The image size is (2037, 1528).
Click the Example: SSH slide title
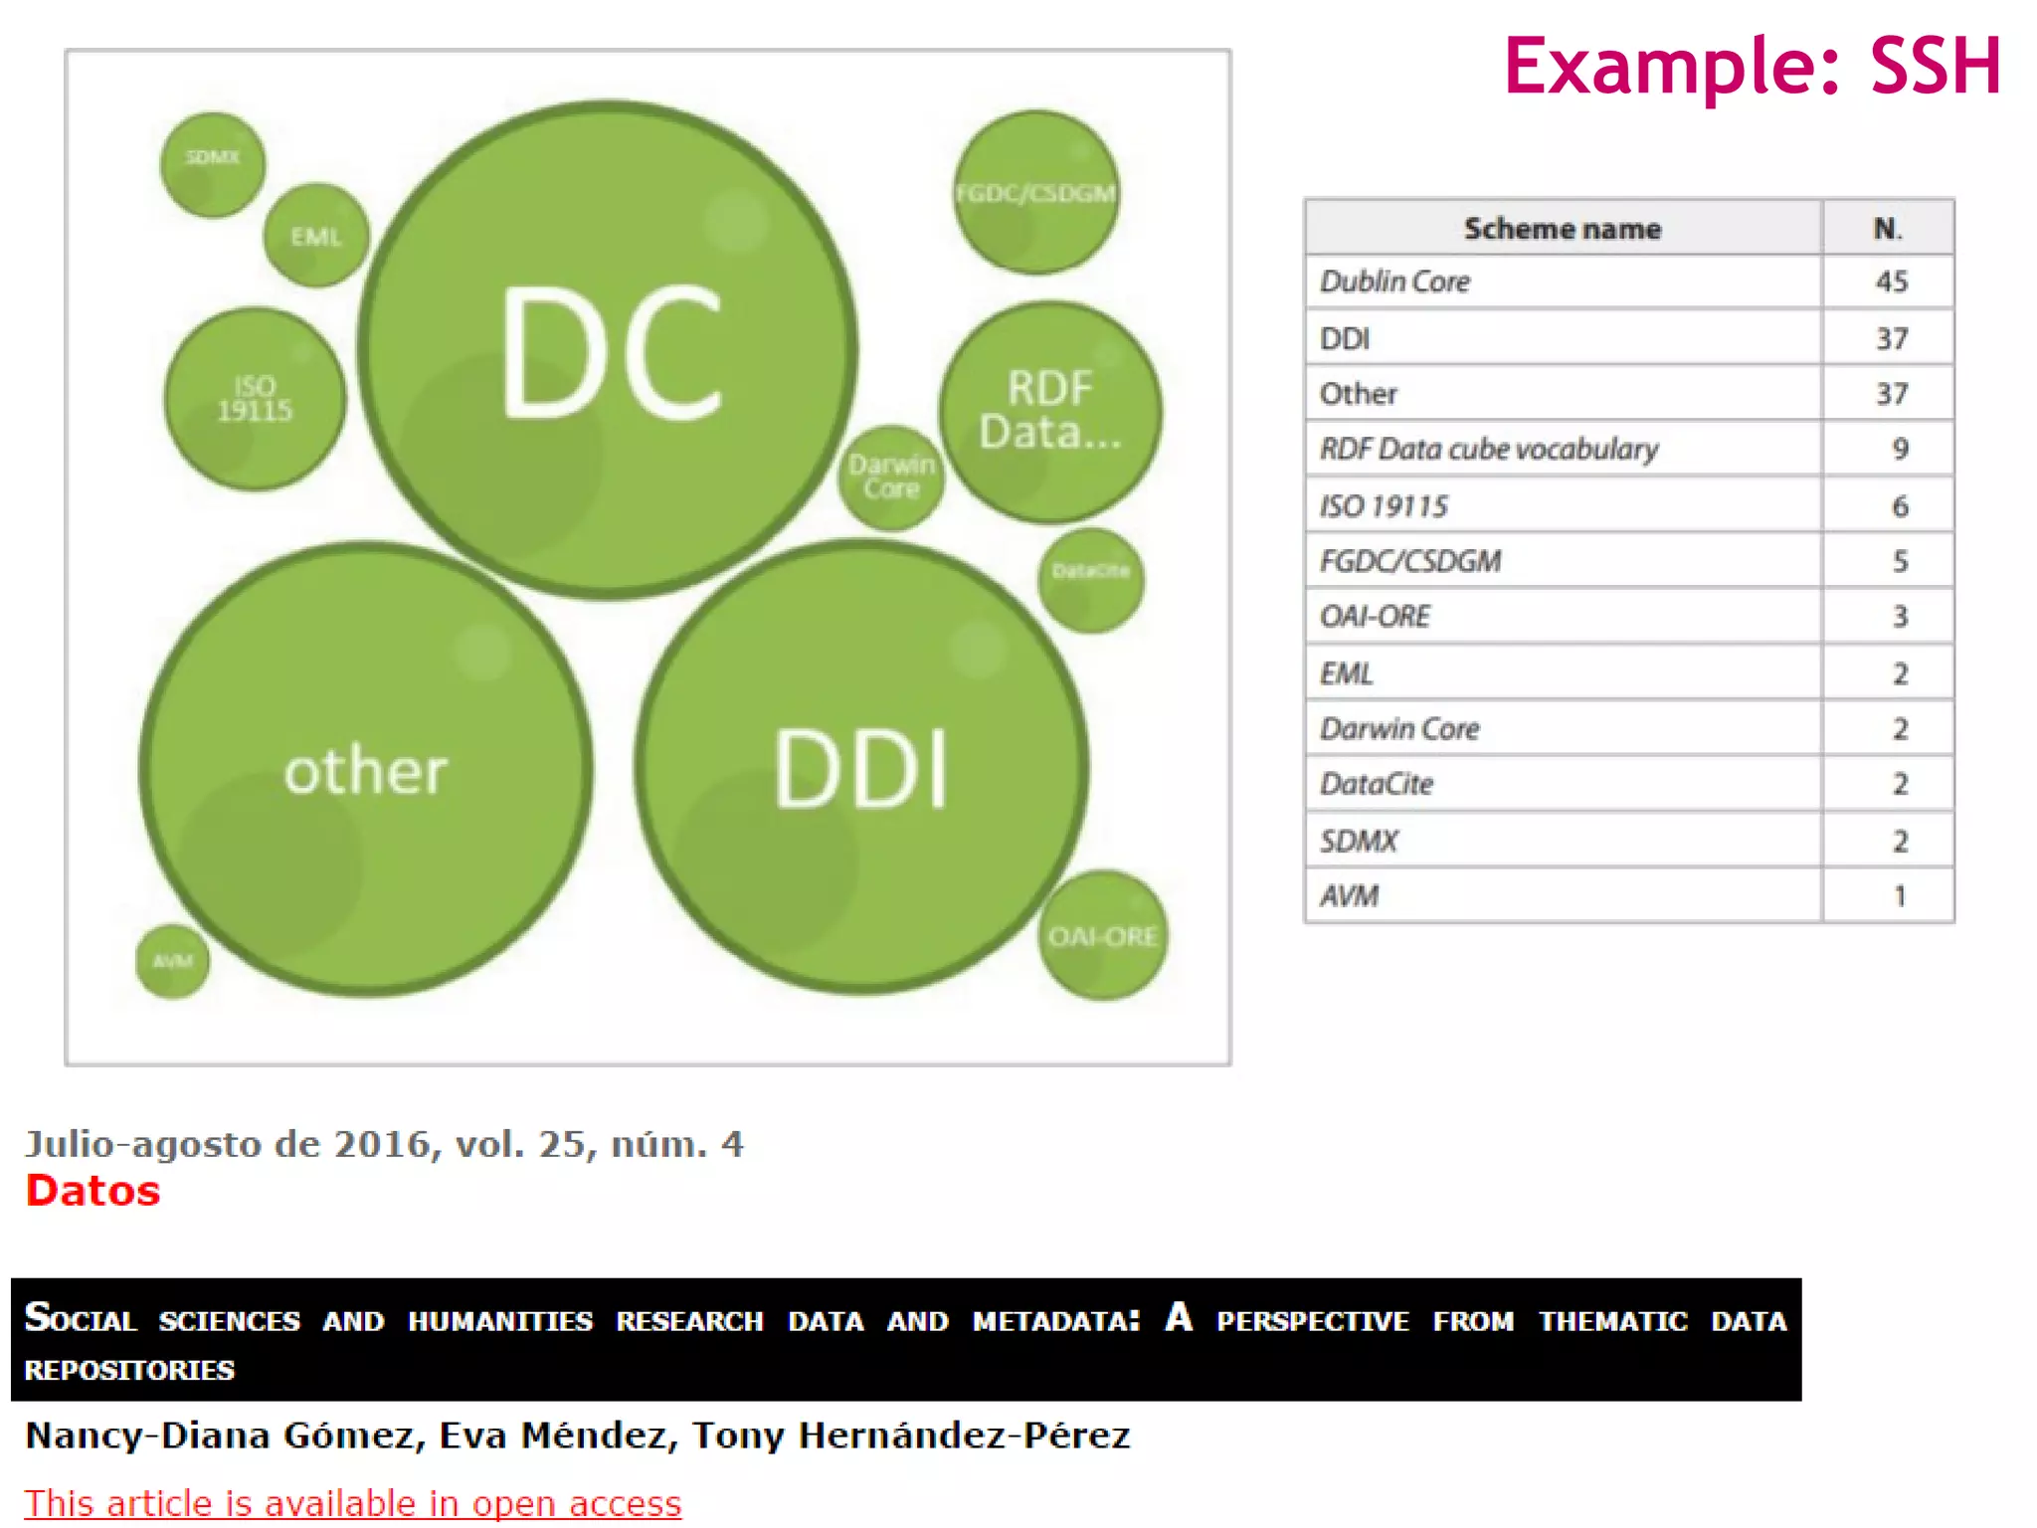pyautogui.click(x=1752, y=67)
